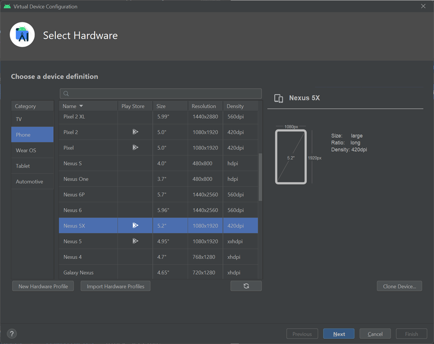Screen dimensions: 434x344
Task: Click the Resolution column header
Action: (x=204, y=106)
